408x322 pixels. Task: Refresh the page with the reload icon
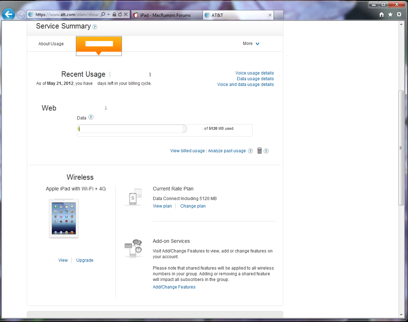tap(120, 14)
